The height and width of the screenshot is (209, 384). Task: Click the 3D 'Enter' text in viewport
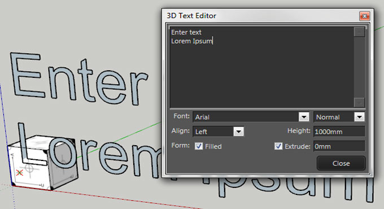pyautogui.click(x=78, y=79)
